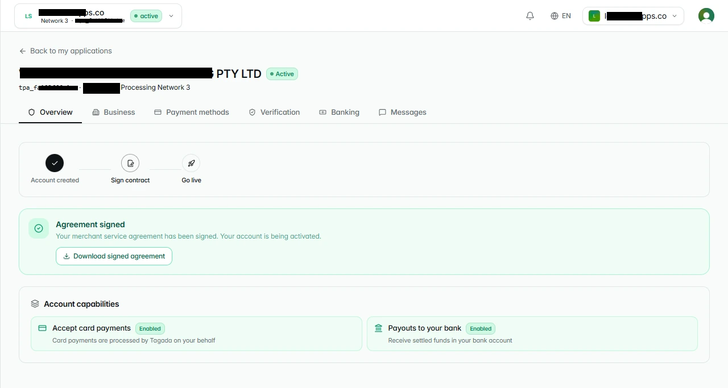Click Back to my applications link
Screen dimensions: 728x388
point(65,51)
